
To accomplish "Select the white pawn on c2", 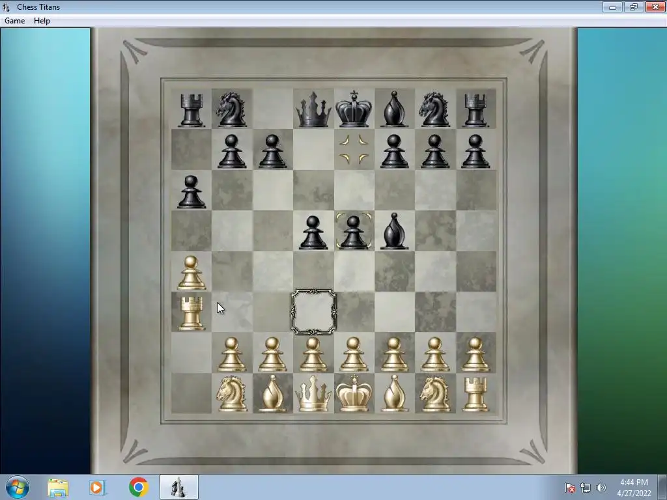I will tap(272, 355).
